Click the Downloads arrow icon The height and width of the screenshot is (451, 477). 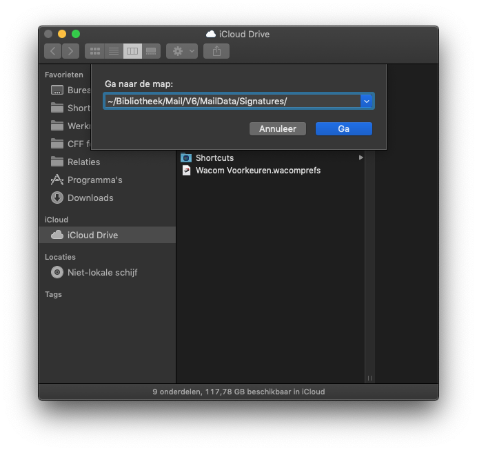click(x=57, y=198)
